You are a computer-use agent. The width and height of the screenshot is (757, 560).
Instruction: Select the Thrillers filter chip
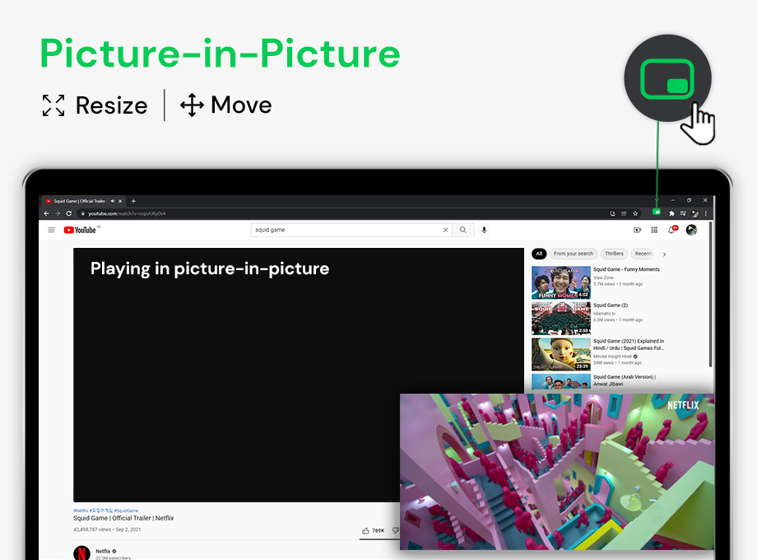[x=614, y=254]
